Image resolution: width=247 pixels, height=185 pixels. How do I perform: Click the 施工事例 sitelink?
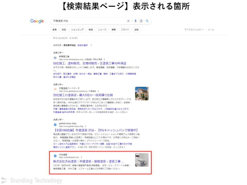(67, 74)
